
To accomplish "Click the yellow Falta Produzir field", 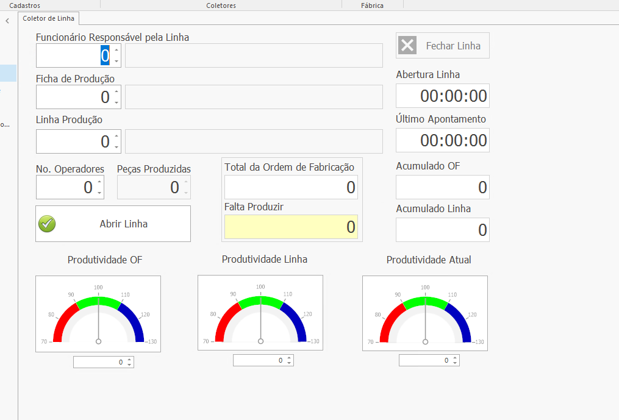I will pos(291,227).
